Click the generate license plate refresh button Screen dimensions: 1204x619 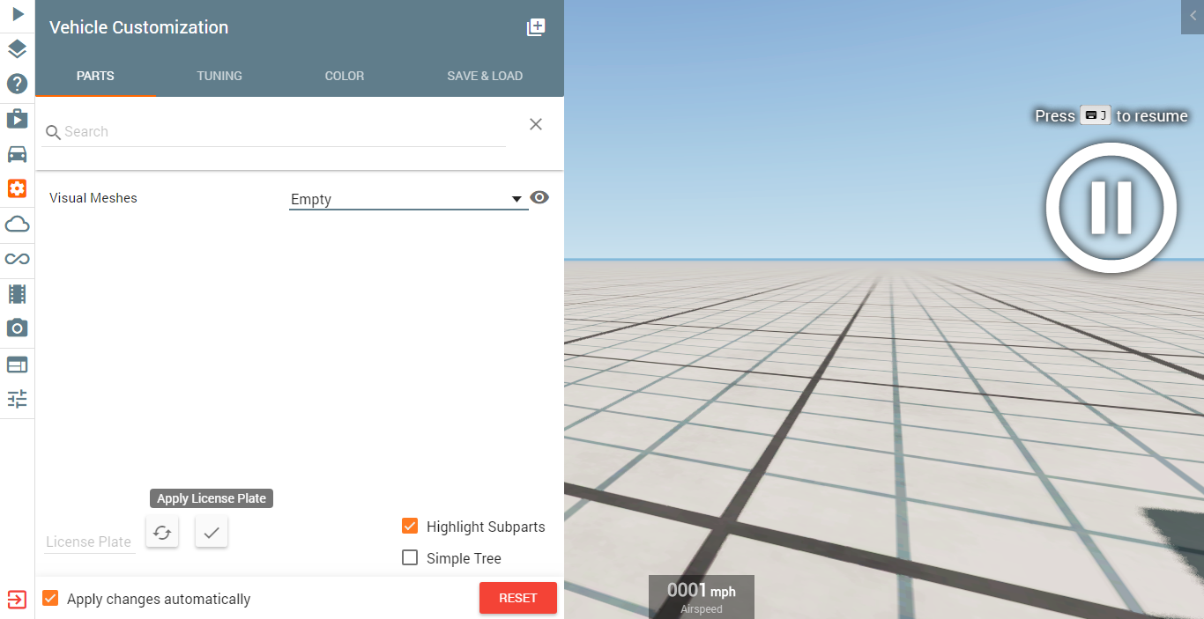[x=162, y=532]
